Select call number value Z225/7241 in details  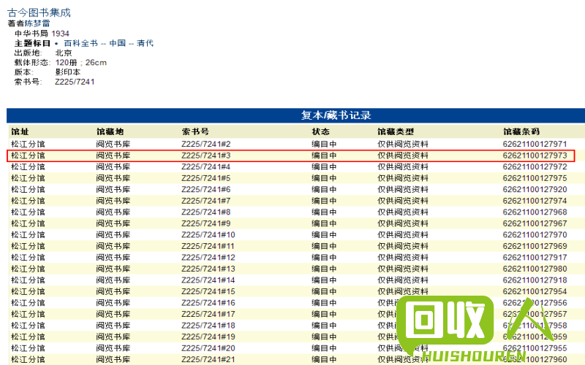[x=75, y=82]
